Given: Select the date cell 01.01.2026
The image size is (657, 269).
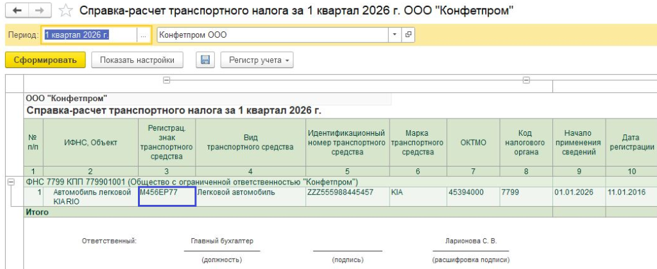Looking at the screenshot, I should pos(579,197).
